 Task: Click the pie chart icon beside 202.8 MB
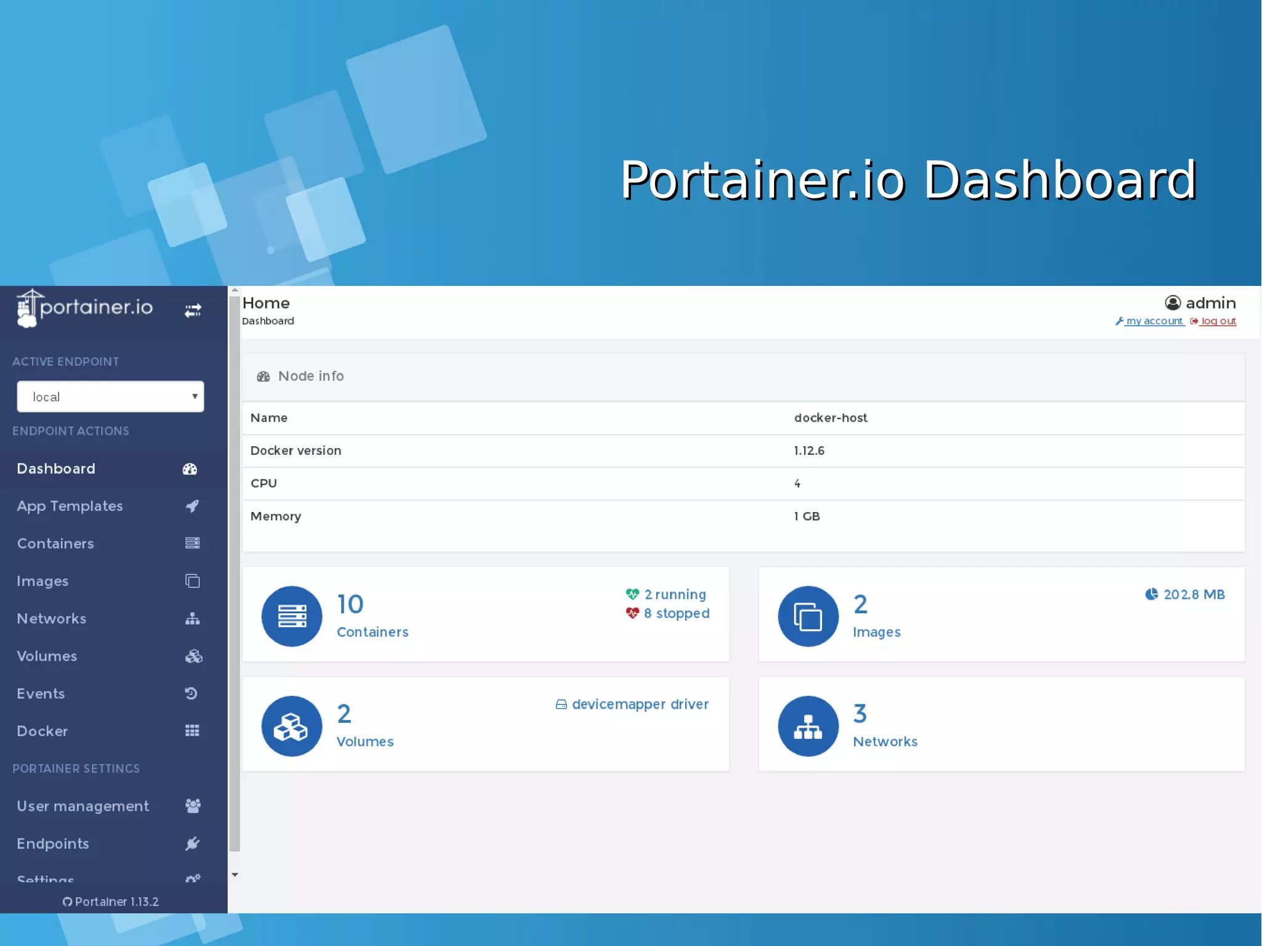coord(1151,594)
